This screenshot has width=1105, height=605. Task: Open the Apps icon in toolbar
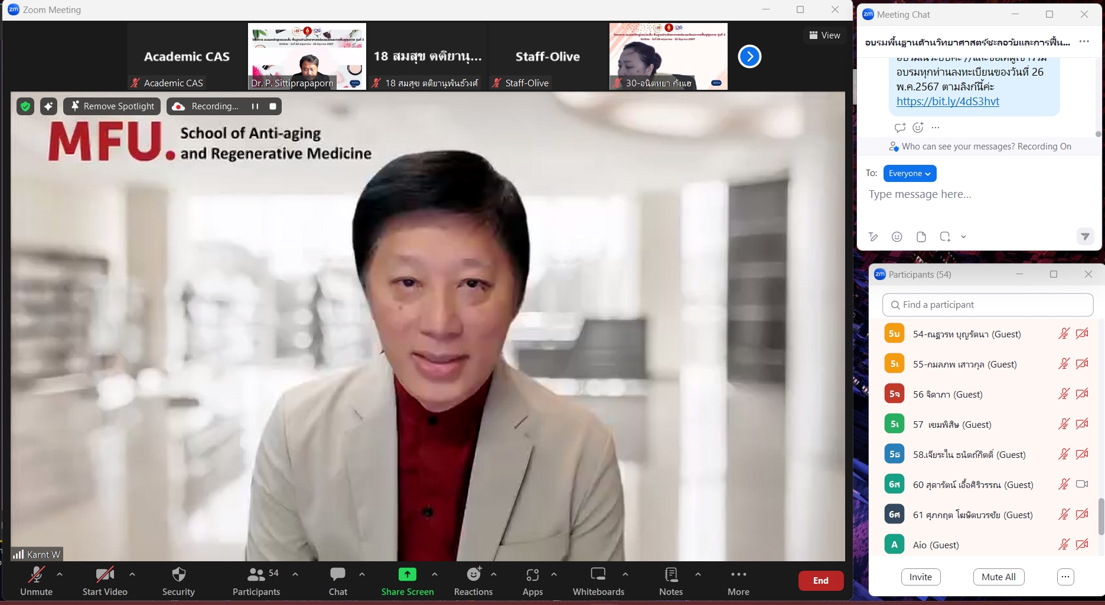tap(532, 580)
